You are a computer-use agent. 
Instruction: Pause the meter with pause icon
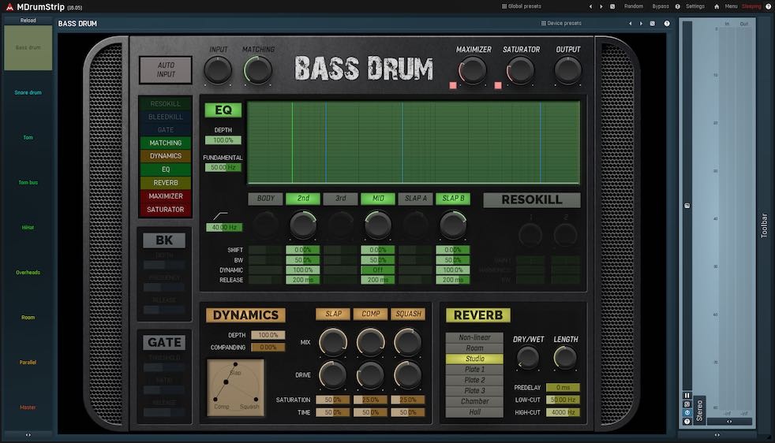coord(687,396)
